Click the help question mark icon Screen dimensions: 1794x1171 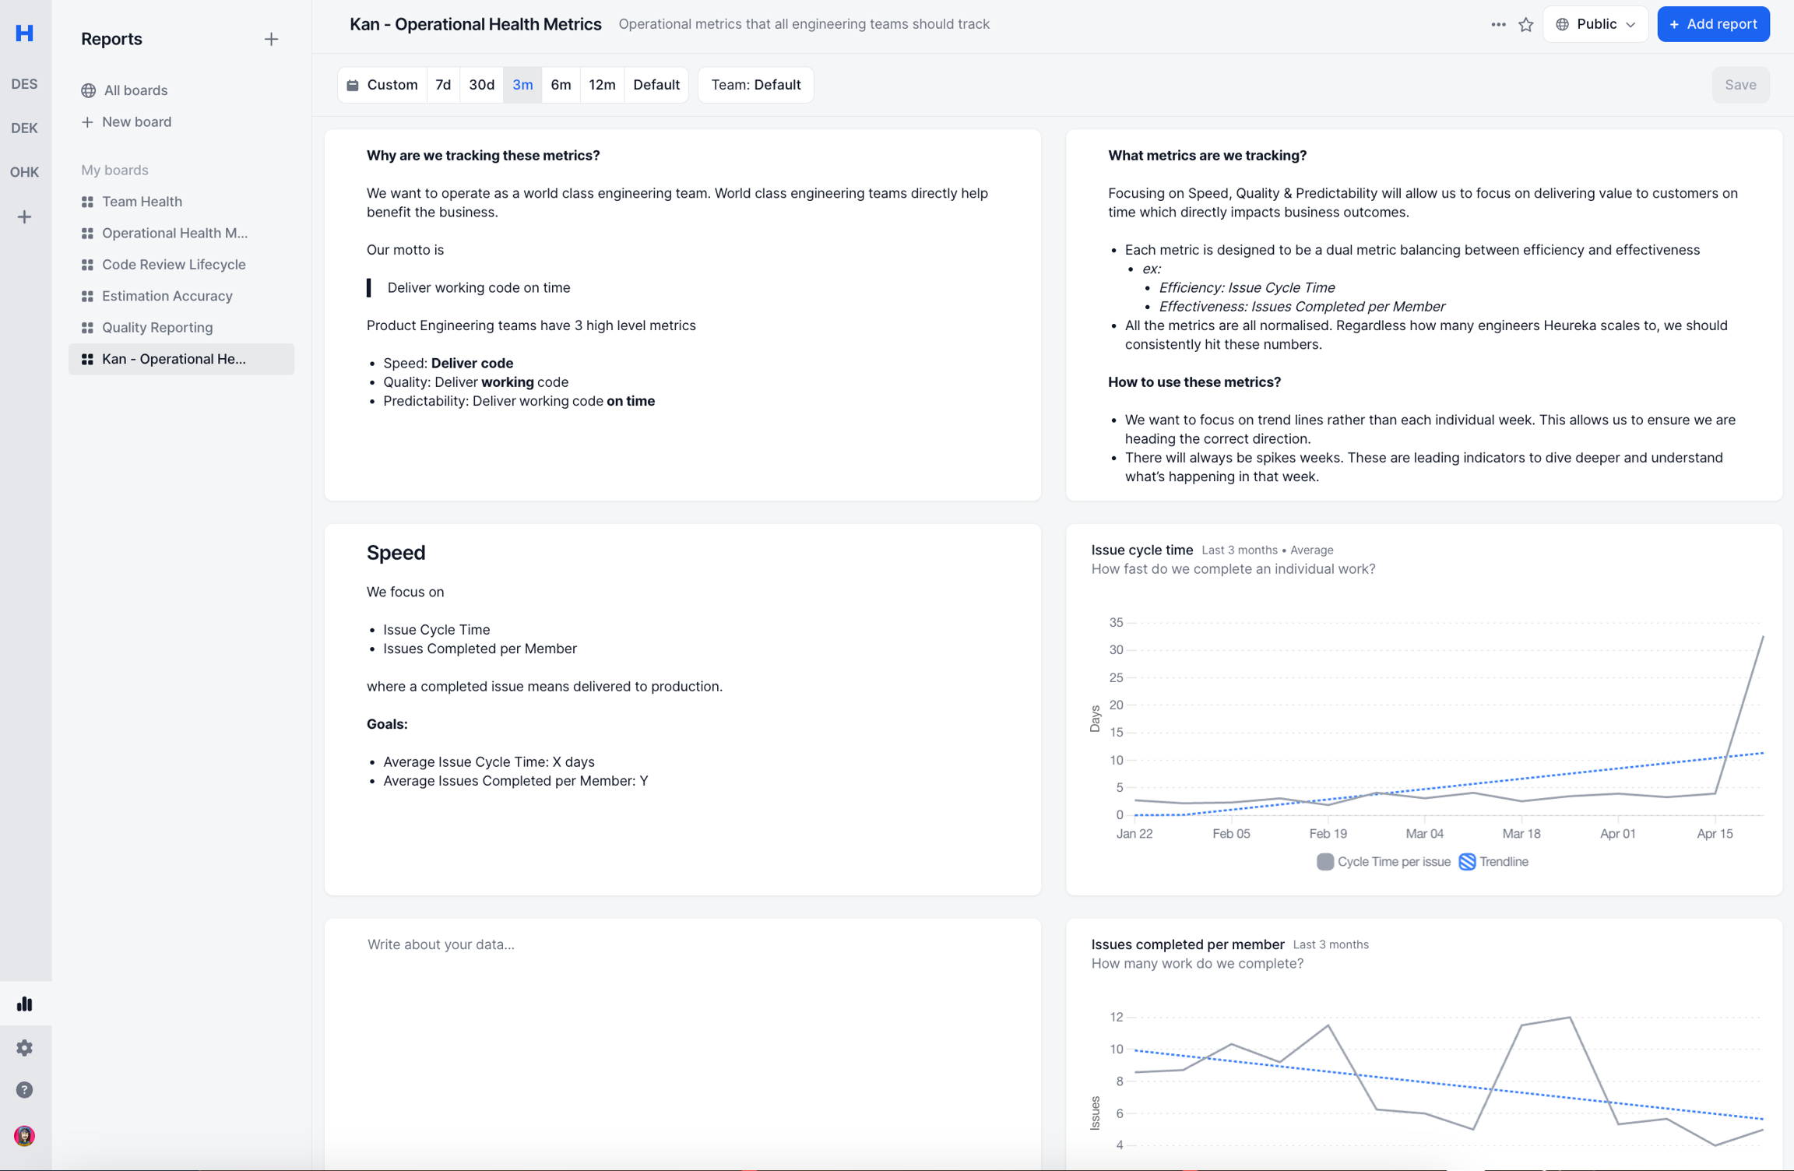[25, 1090]
